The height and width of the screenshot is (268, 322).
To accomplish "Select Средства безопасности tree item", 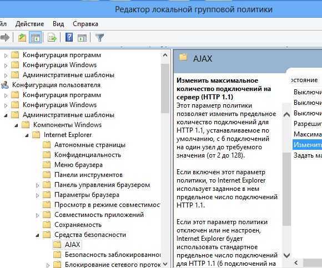I will click(90, 235).
